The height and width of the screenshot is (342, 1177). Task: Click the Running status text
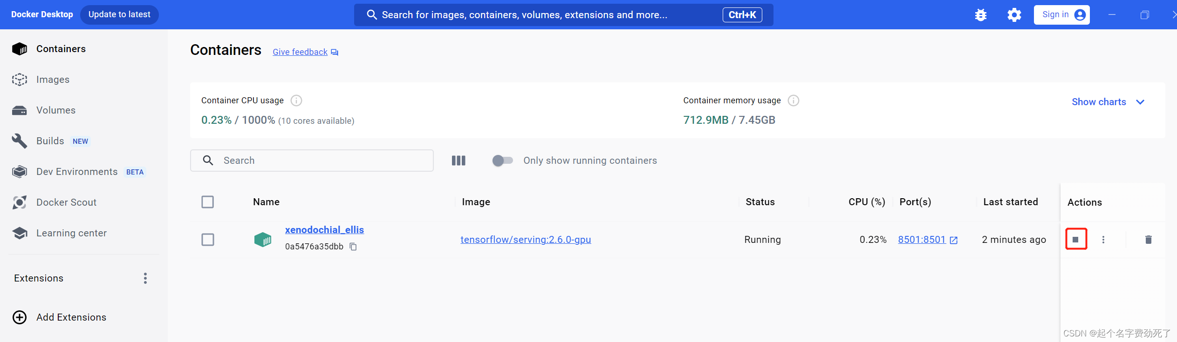pyautogui.click(x=762, y=240)
